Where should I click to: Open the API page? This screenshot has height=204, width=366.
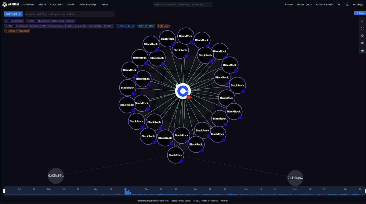click(340, 5)
